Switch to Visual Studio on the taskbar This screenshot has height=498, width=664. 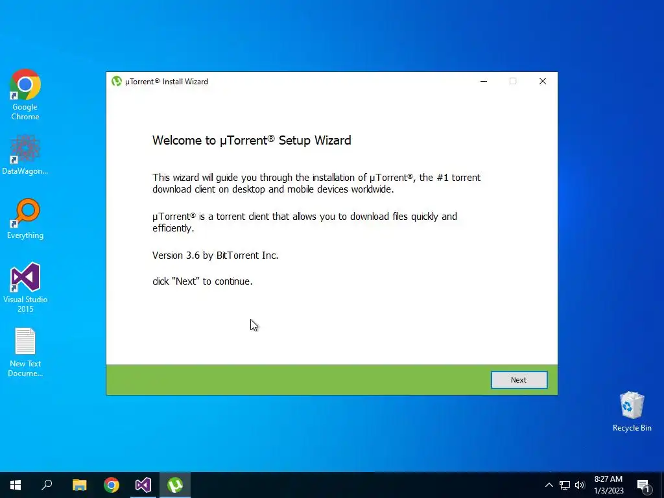(143, 485)
